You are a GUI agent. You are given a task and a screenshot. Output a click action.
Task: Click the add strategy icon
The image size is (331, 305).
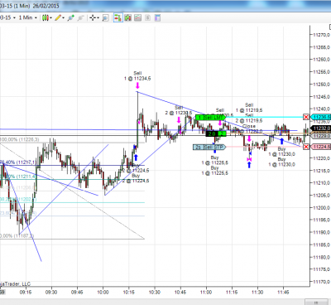(71, 18)
